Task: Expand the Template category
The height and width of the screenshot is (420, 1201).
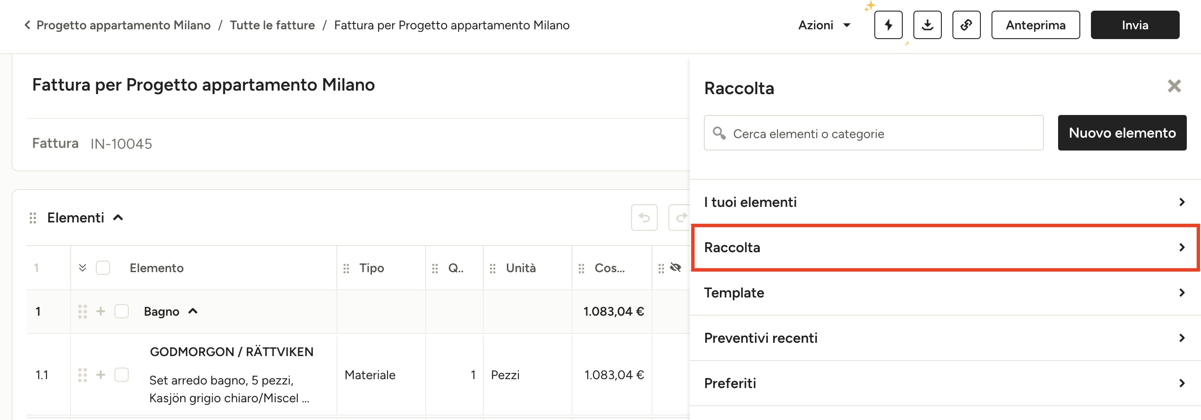Action: click(945, 292)
